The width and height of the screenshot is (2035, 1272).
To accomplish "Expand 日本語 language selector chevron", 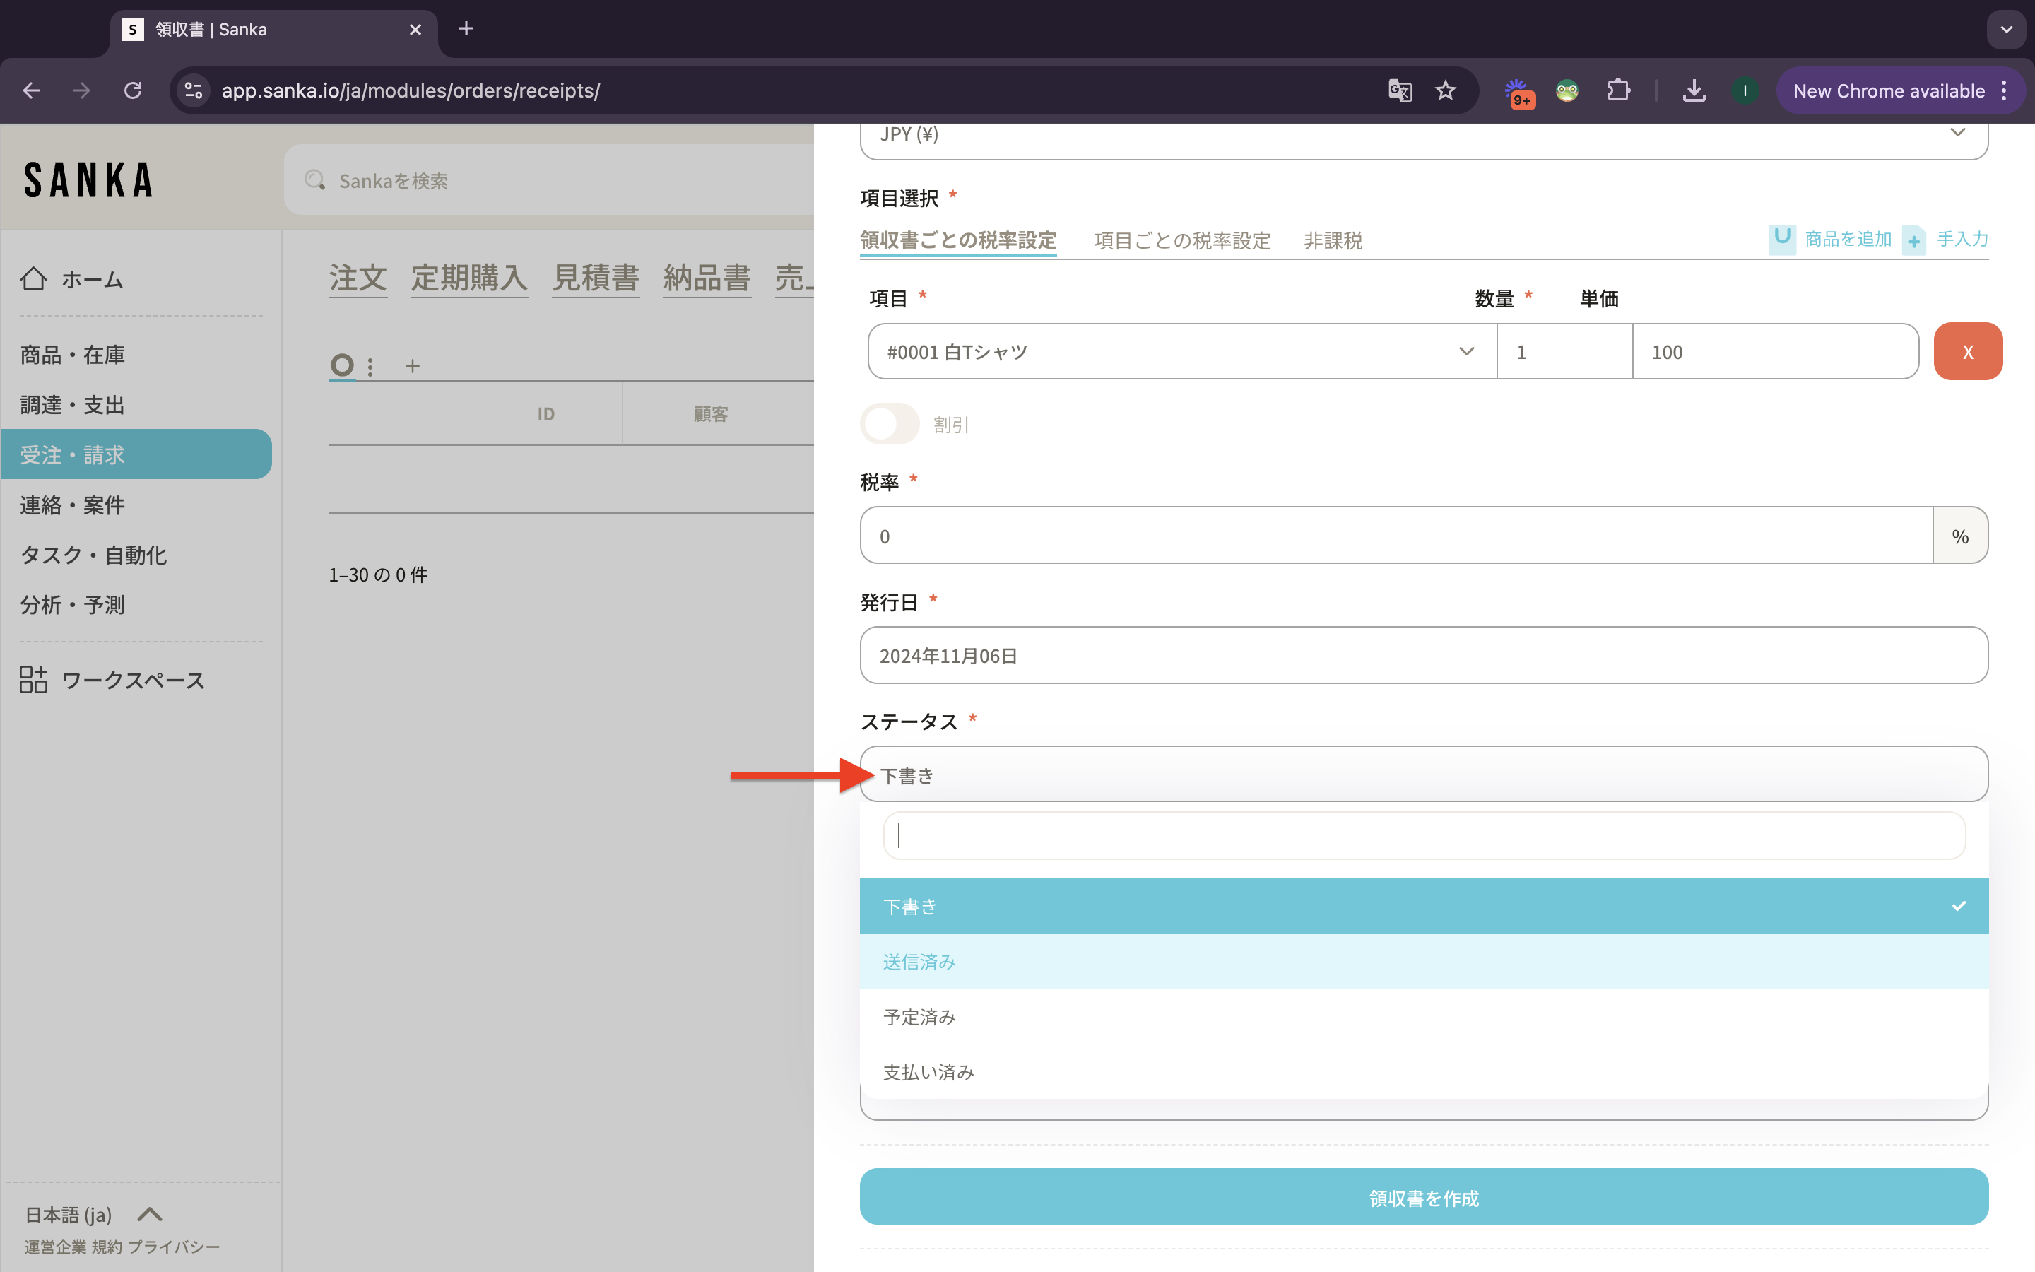I will 150,1214.
